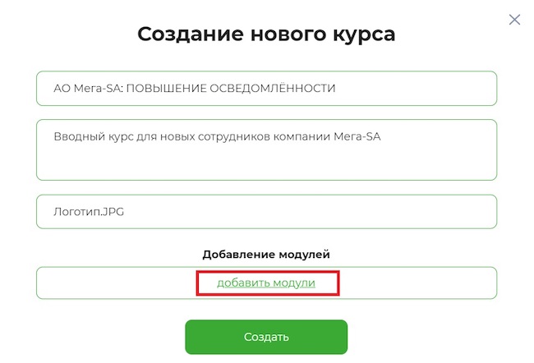Click the "Логотип.JPG" file name text

(x=89, y=212)
